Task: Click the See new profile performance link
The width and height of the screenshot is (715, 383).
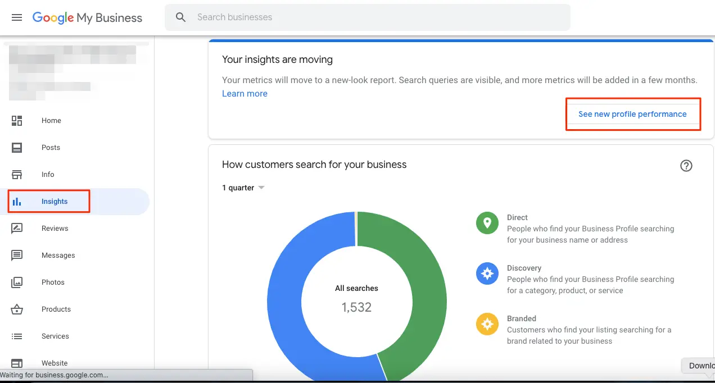Action: click(633, 113)
